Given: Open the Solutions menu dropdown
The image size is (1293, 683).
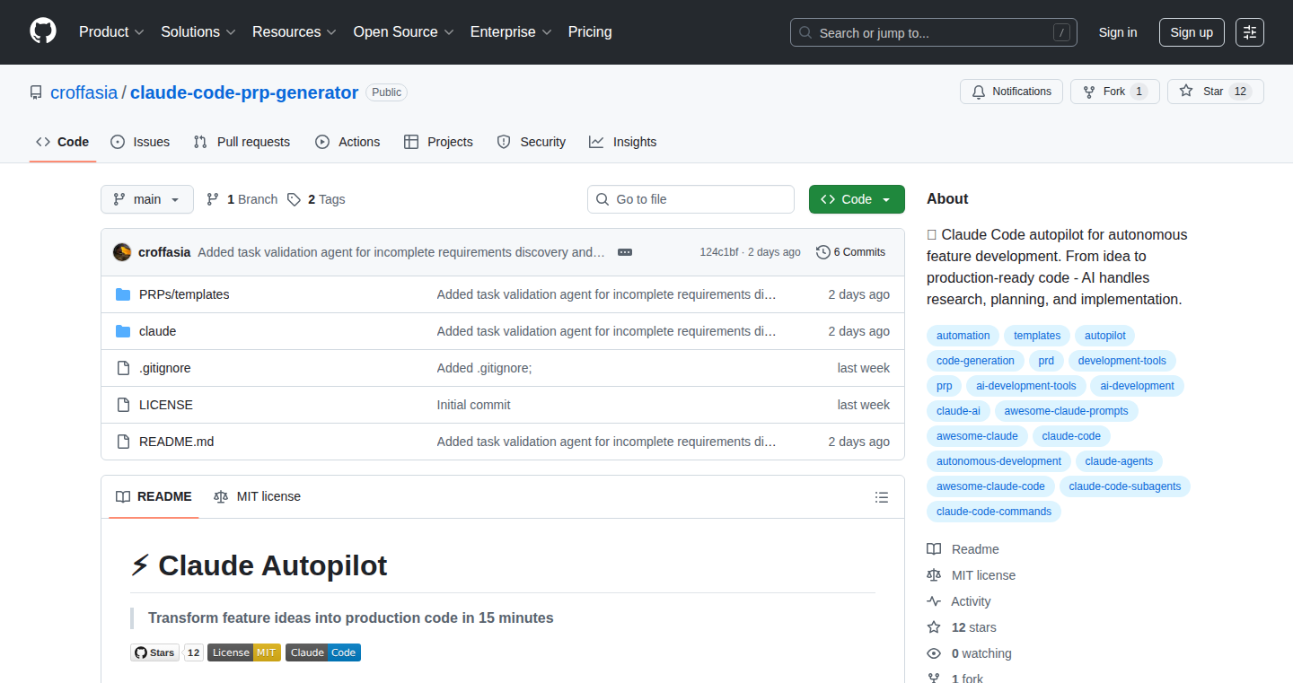Looking at the screenshot, I should (198, 32).
